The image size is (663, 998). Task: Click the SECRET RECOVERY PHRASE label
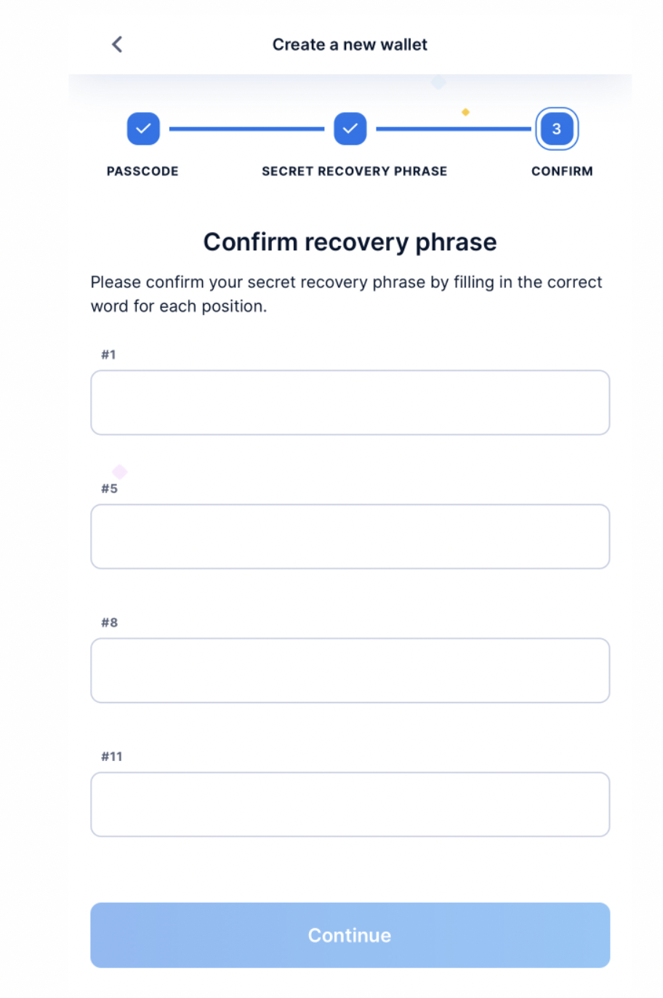pos(354,171)
